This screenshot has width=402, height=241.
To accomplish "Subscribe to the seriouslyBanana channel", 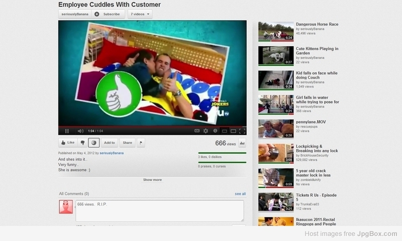I will click(x=108, y=14).
